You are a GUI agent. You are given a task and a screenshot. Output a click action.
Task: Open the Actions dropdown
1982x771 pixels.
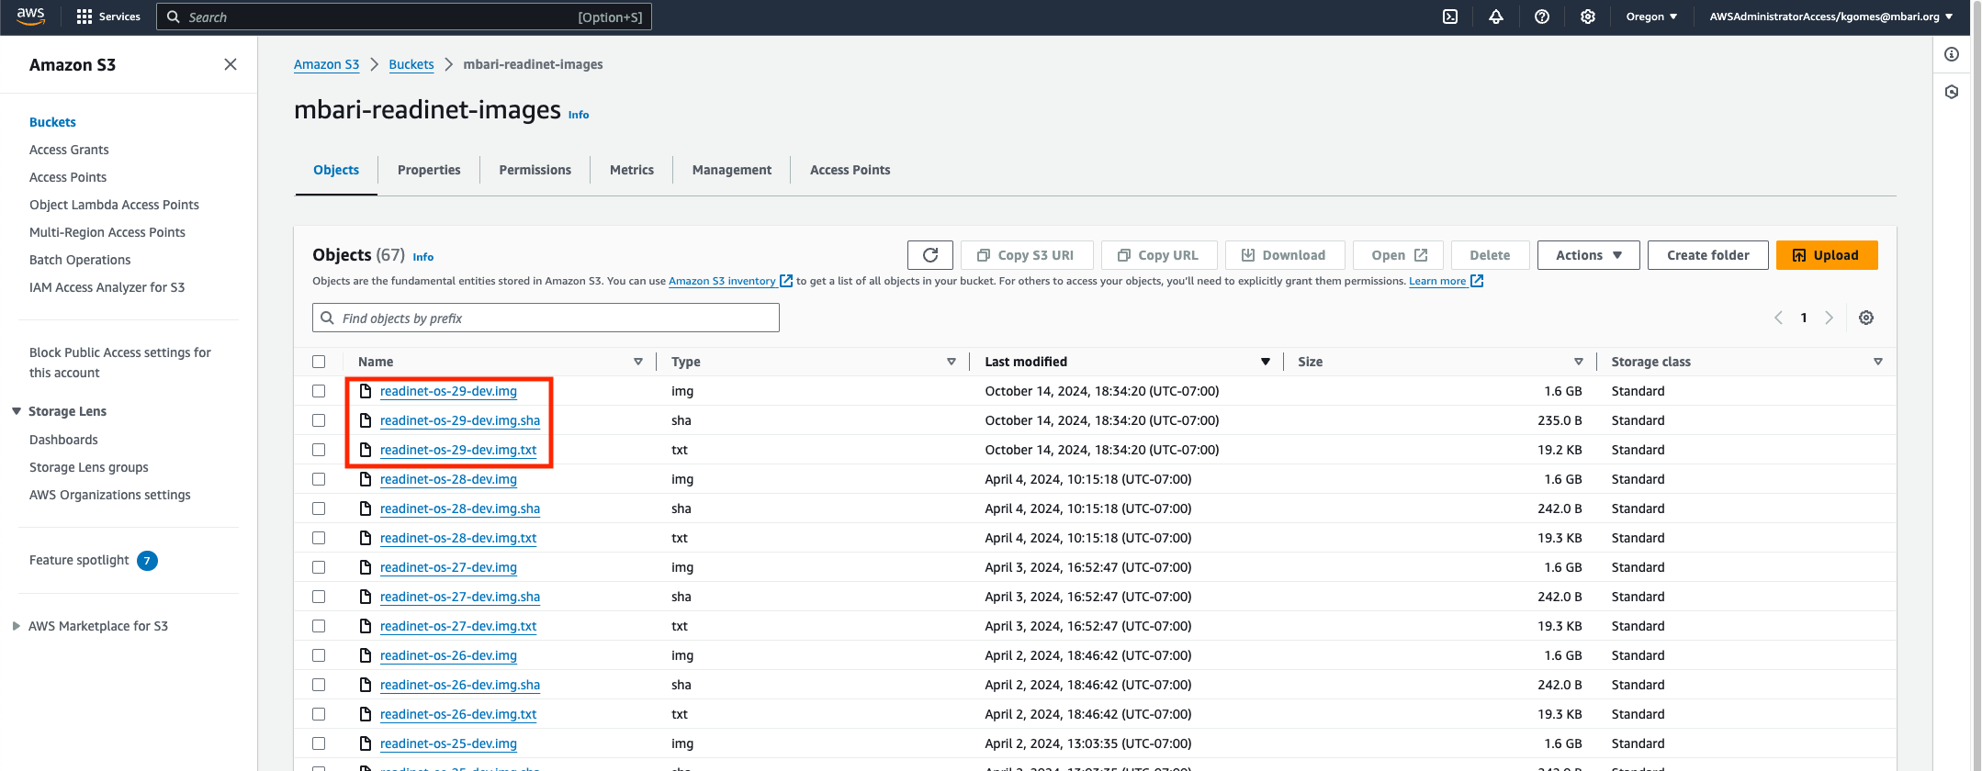point(1589,255)
